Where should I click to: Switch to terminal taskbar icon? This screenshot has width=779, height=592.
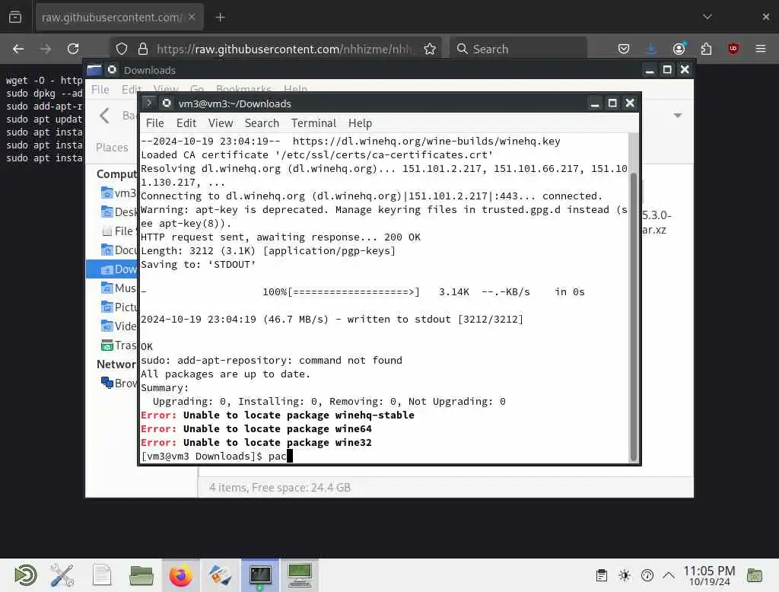(x=260, y=575)
